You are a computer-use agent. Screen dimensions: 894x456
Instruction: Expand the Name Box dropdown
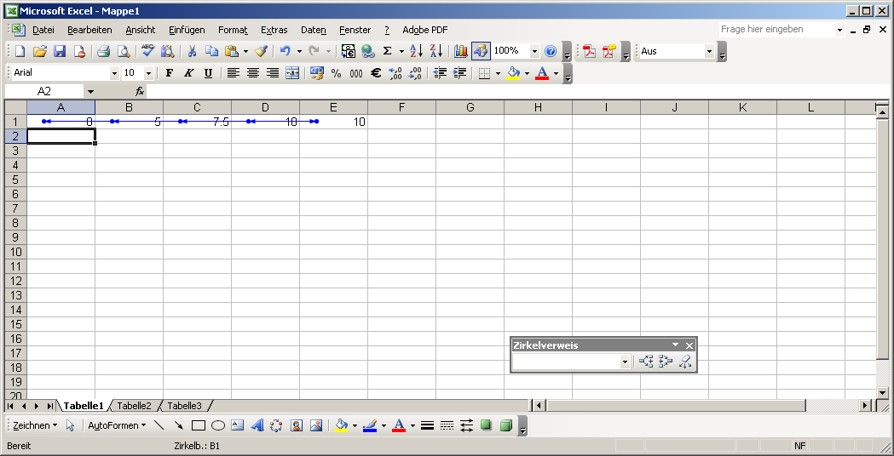(x=90, y=92)
